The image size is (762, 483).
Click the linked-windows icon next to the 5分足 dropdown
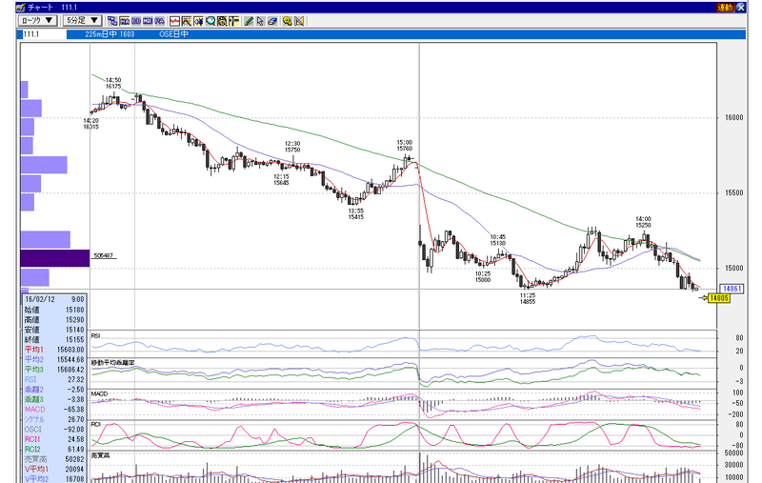(112, 21)
